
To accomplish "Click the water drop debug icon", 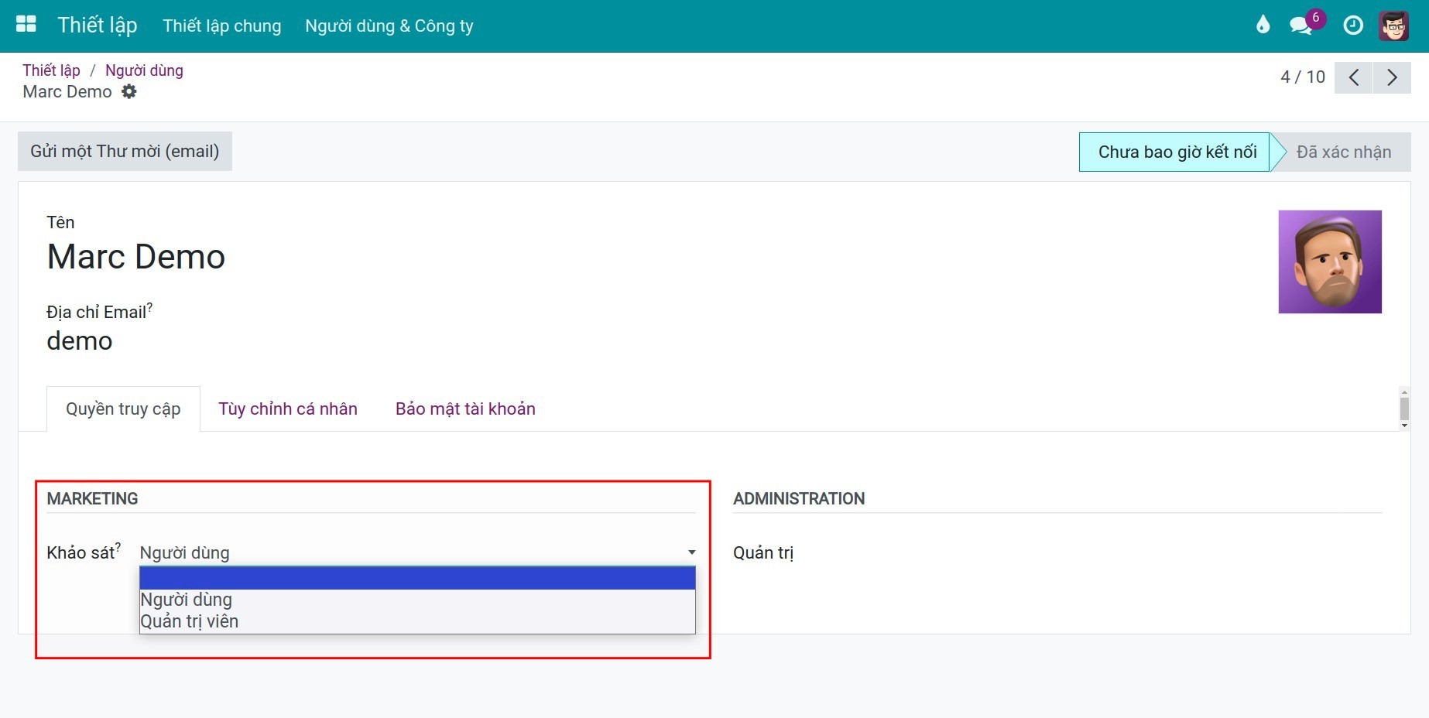I will click(x=1263, y=25).
